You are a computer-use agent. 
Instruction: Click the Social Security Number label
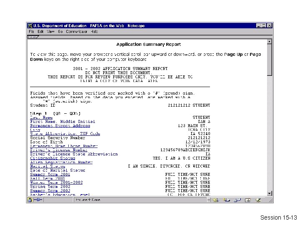click(57, 138)
